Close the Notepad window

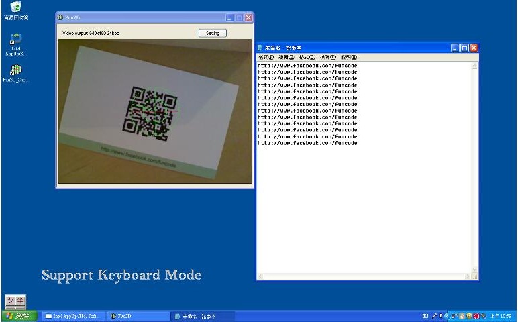tap(474, 48)
